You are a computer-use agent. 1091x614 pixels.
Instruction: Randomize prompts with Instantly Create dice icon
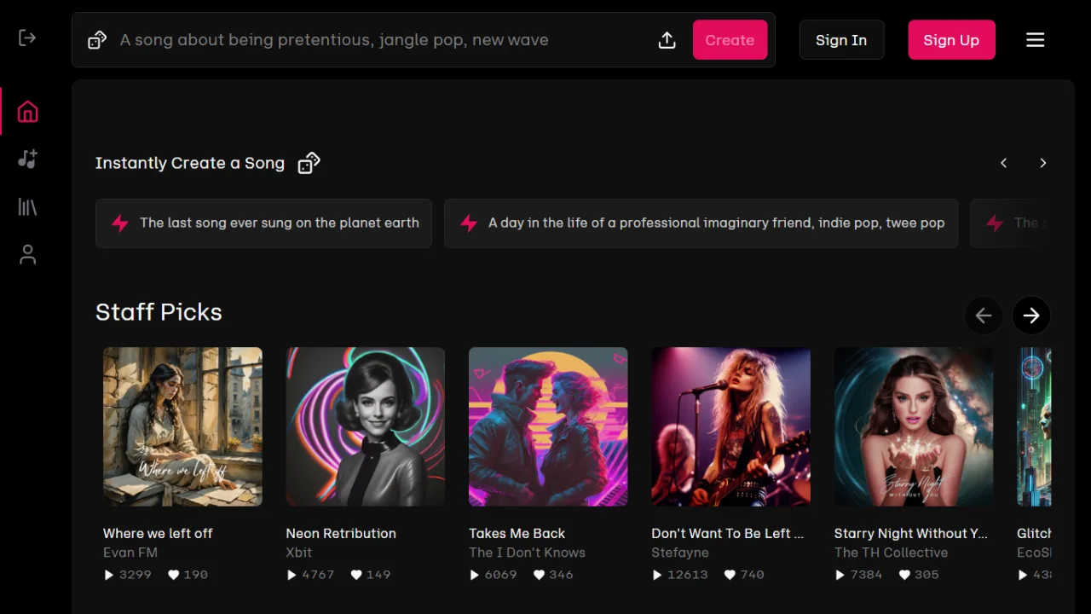click(309, 163)
